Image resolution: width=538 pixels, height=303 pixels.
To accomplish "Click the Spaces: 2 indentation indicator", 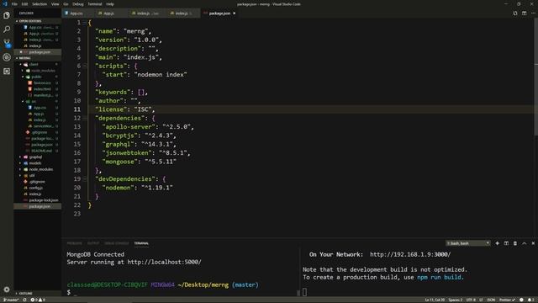I will 456,300.
